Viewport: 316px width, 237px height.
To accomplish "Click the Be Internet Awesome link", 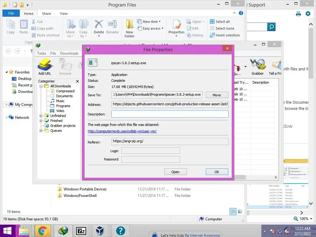I will pos(202,235).
